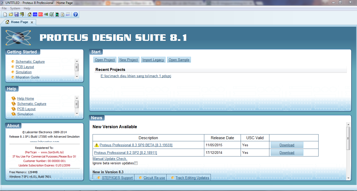Click orange bullet next to Getting Started PCB Layout
The height and width of the screenshot is (191, 357).
[13, 67]
